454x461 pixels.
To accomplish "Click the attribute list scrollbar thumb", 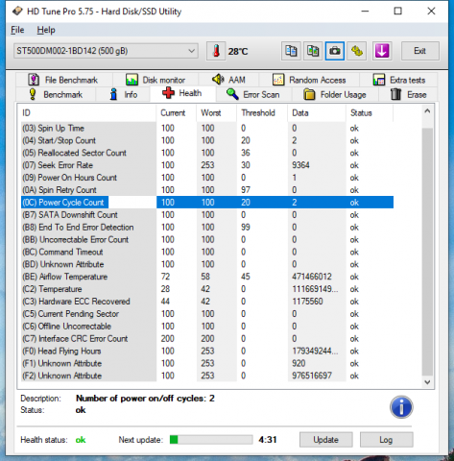I will coord(427,252).
